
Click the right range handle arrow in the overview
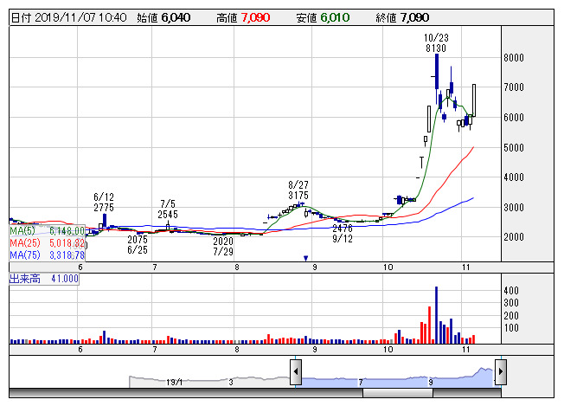coord(499,373)
